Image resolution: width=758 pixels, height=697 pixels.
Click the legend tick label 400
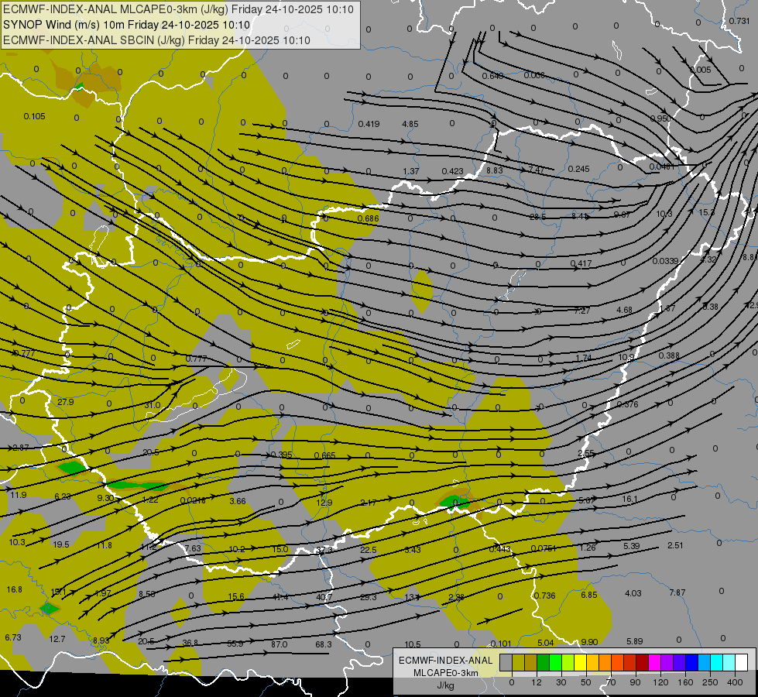[735, 682]
